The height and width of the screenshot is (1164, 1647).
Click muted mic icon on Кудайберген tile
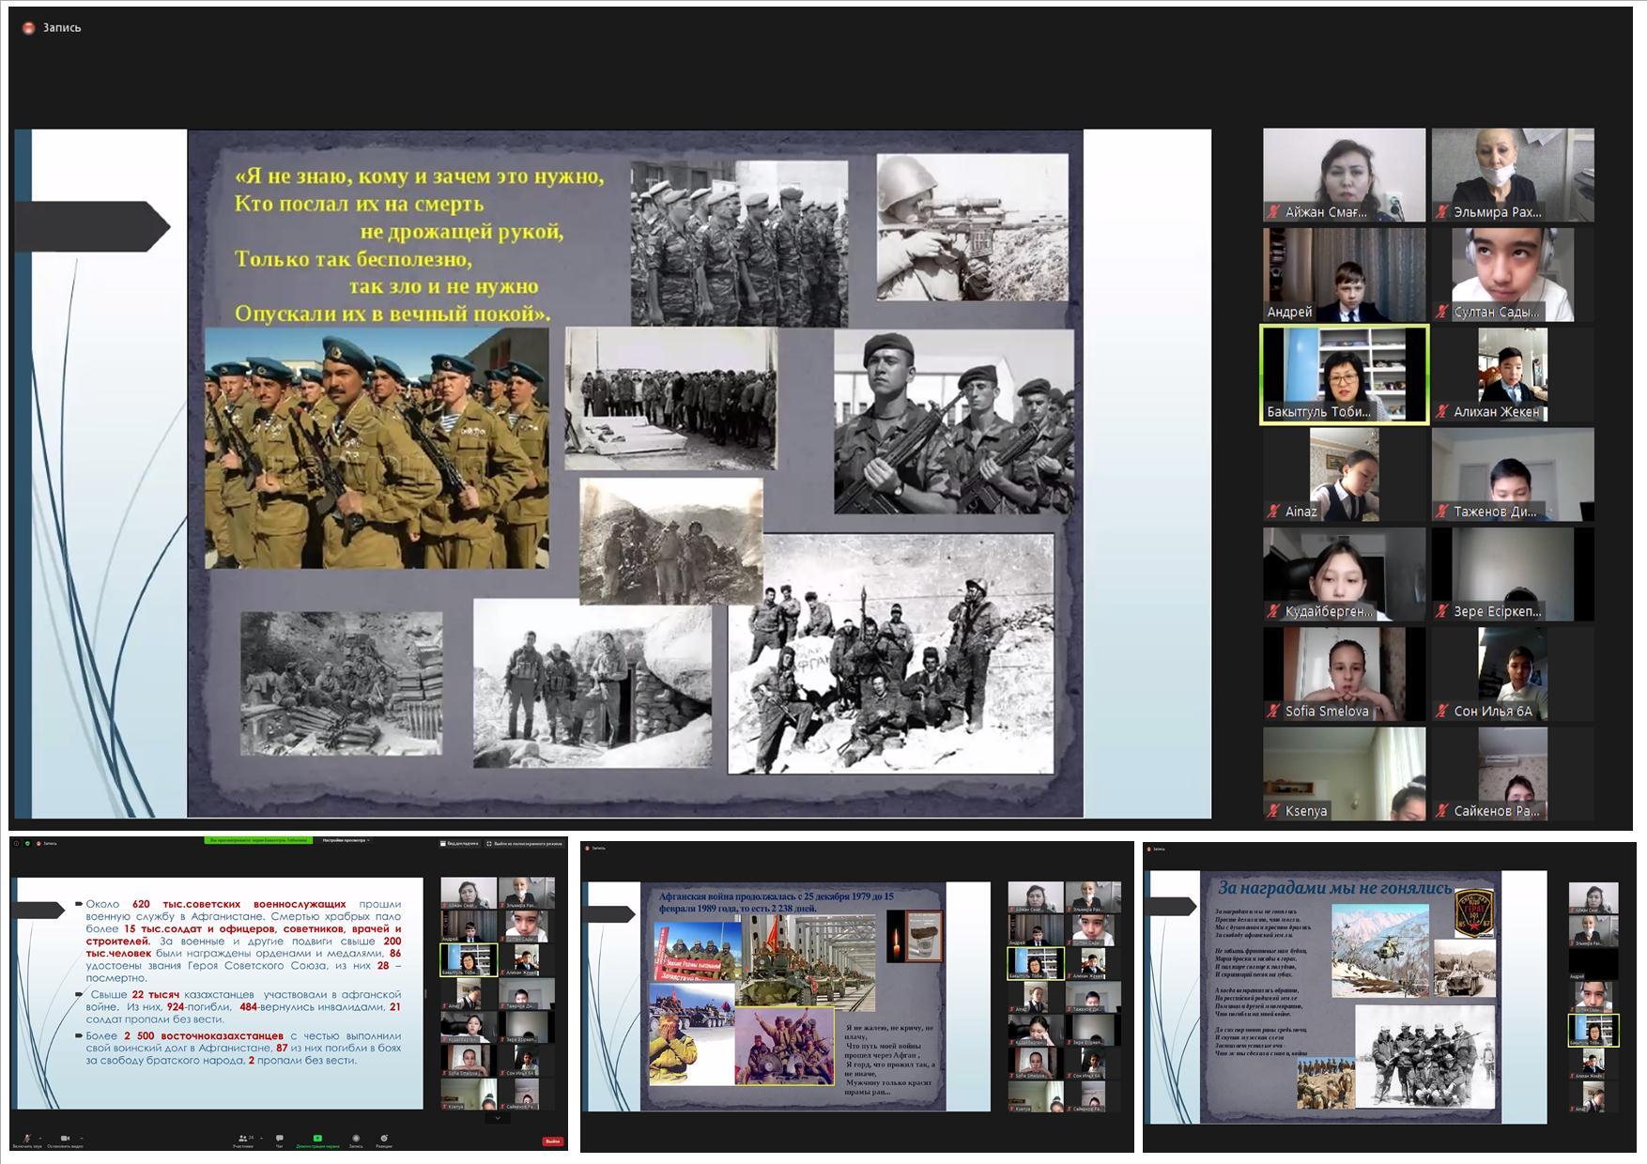click(x=1275, y=611)
